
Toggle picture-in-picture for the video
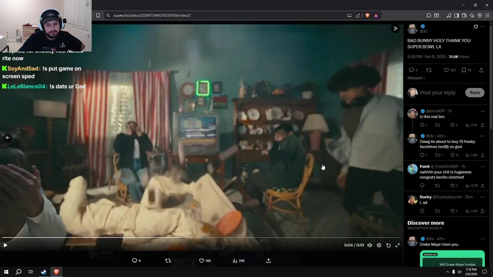coord(388,245)
